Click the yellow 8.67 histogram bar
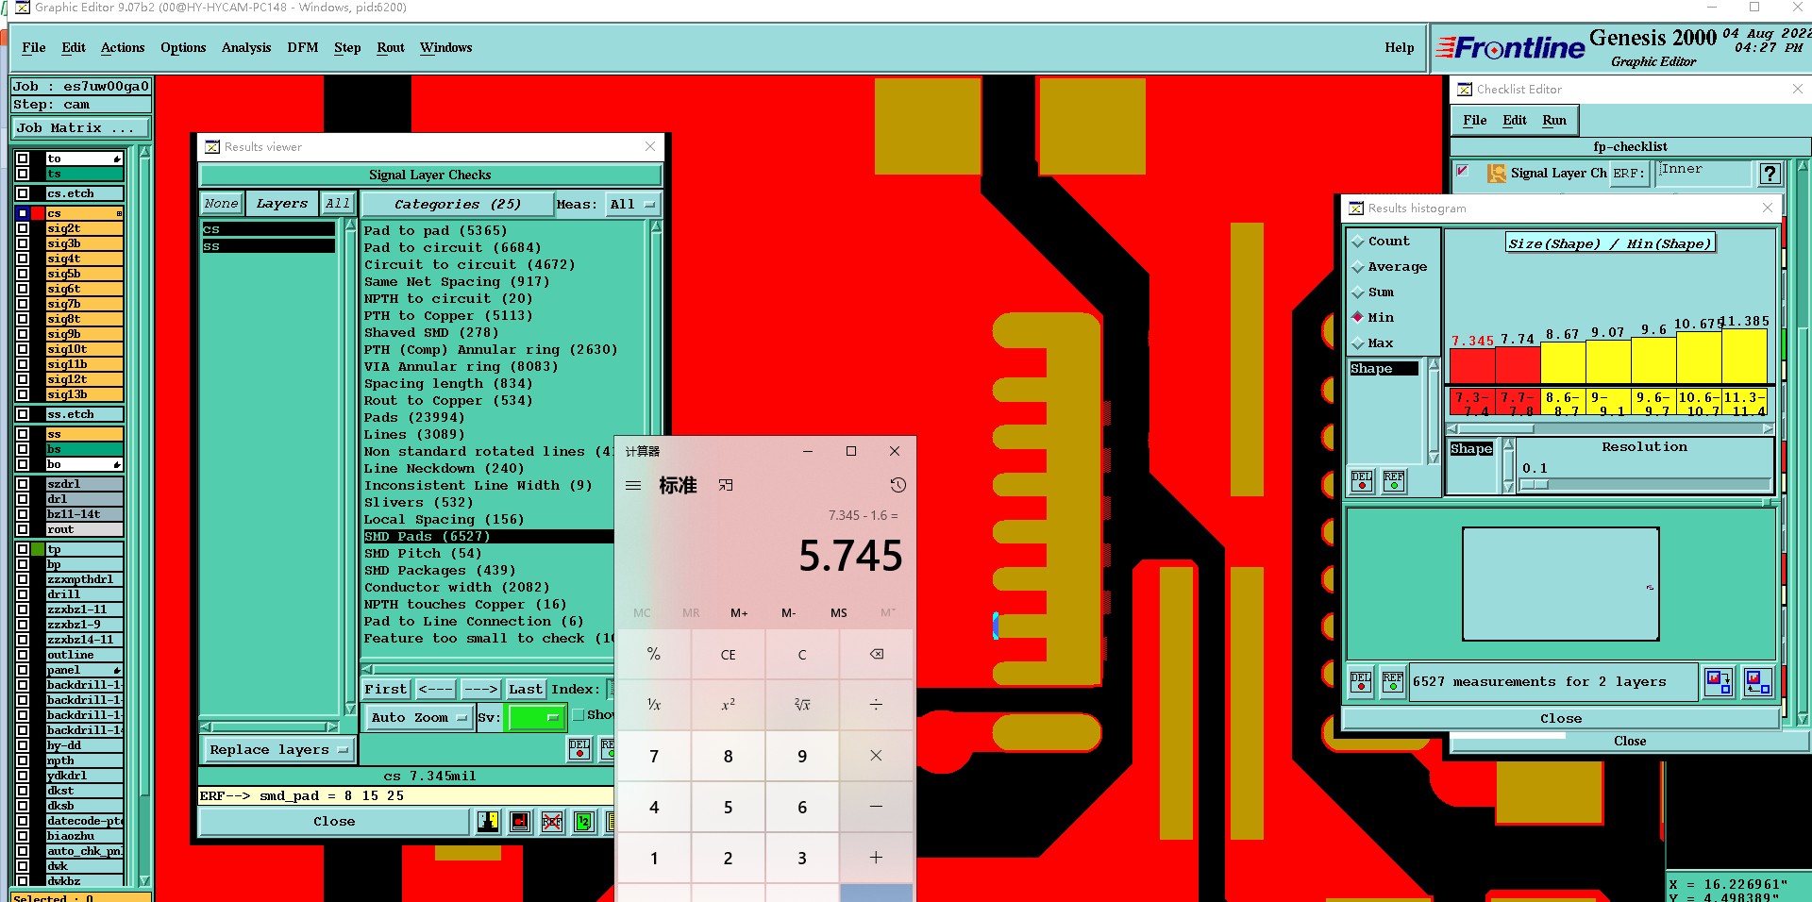Image resolution: width=1812 pixels, height=902 pixels. coord(1563,363)
